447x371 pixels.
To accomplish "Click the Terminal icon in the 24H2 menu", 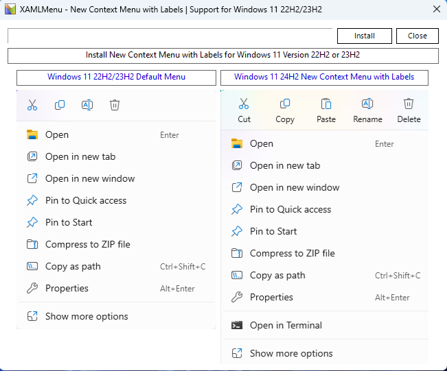I will tap(237, 325).
